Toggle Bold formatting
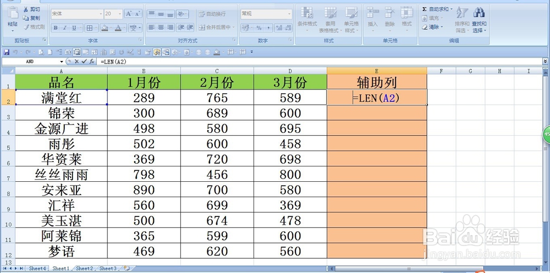This screenshot has height=273, width=550. click(56, 27)
